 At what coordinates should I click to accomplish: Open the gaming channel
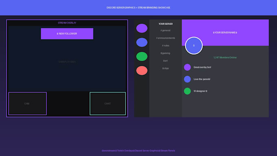(165, 53)
